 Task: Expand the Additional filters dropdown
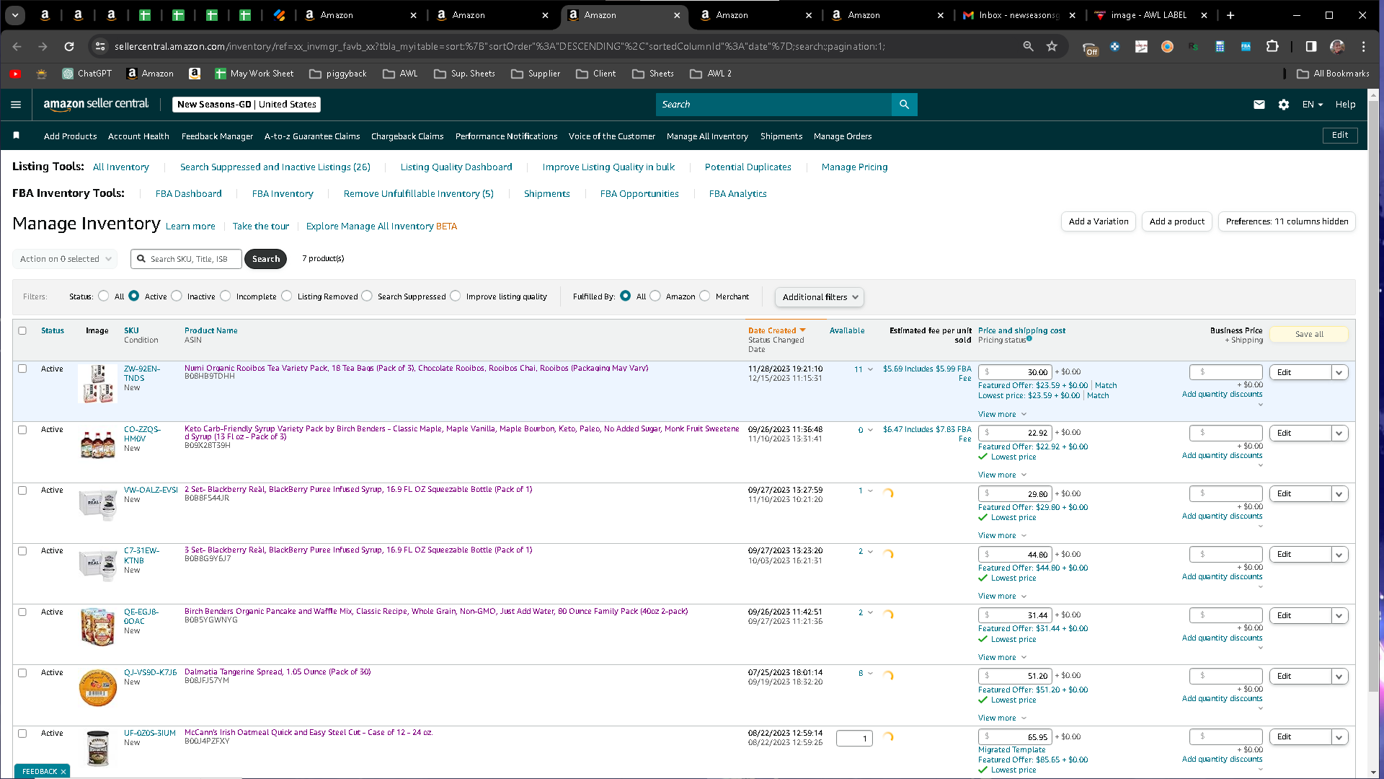click(x=820, y=297)
